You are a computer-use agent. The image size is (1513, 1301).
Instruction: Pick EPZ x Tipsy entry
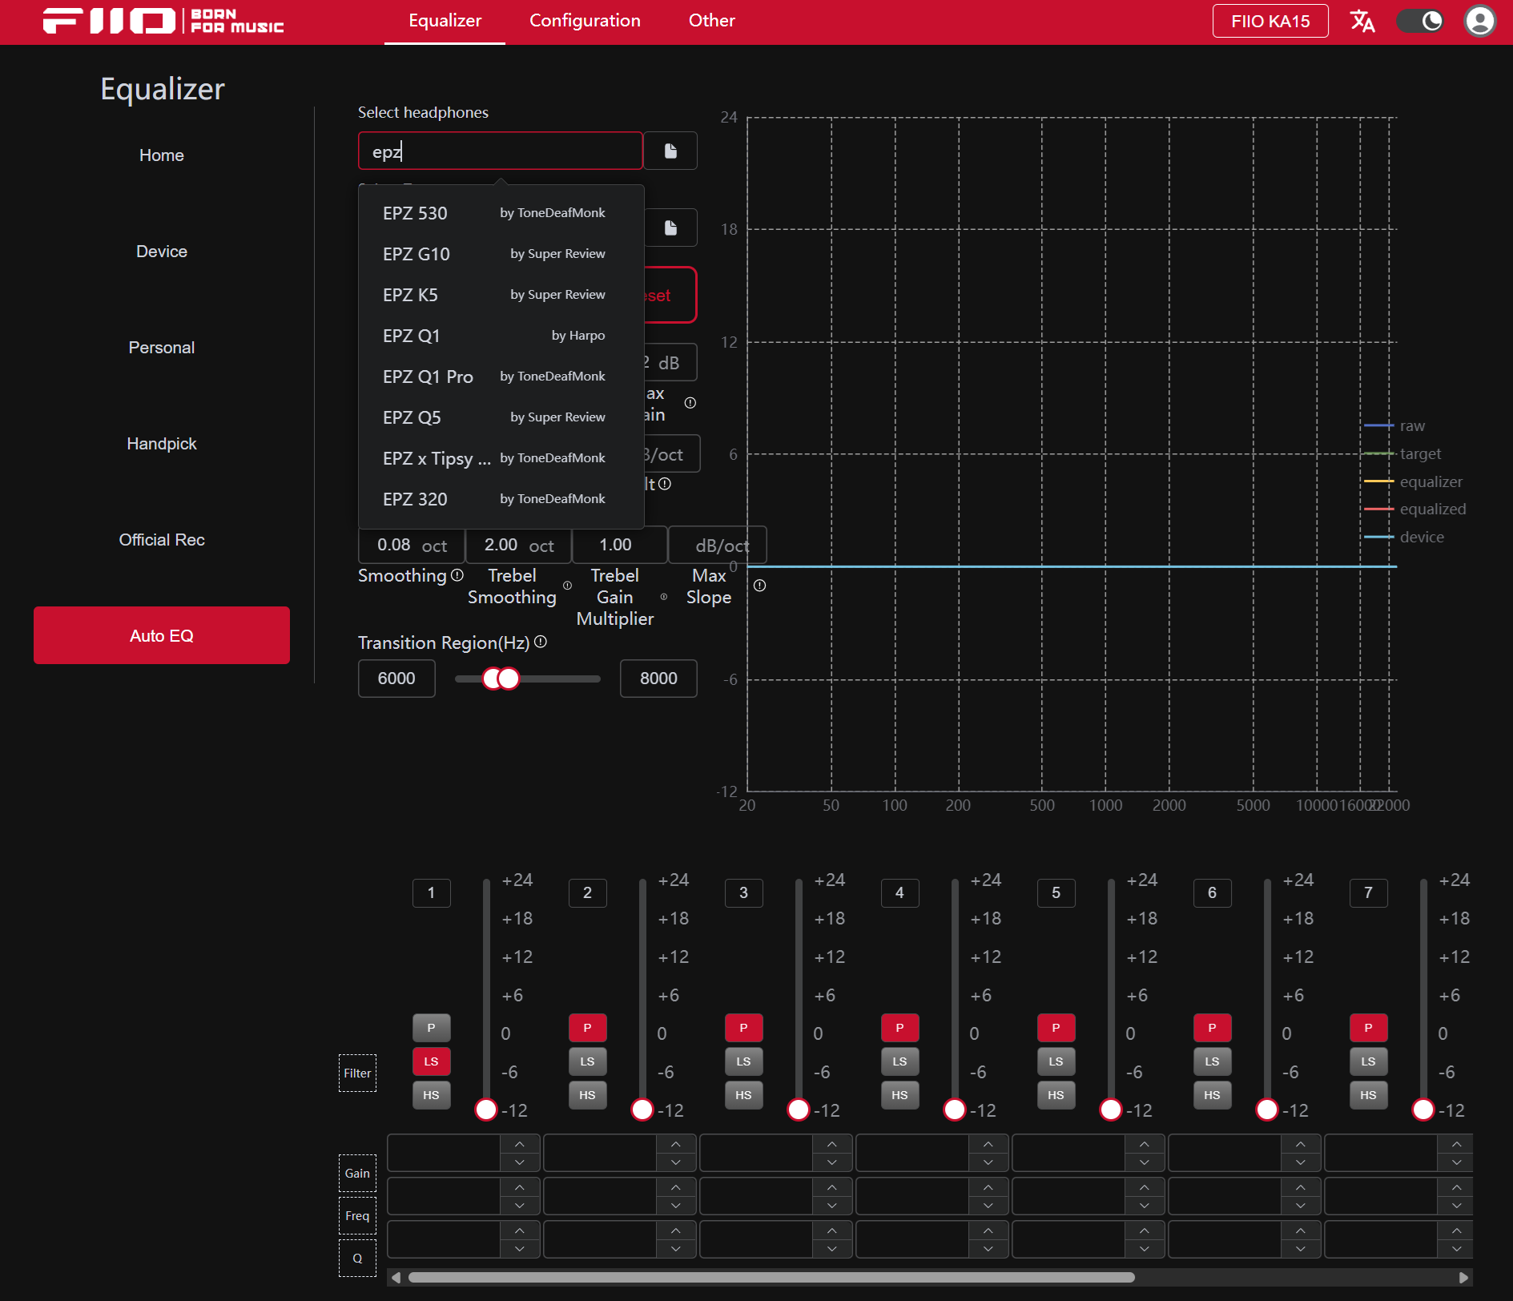pyautogui.click(x=501, y=458)
